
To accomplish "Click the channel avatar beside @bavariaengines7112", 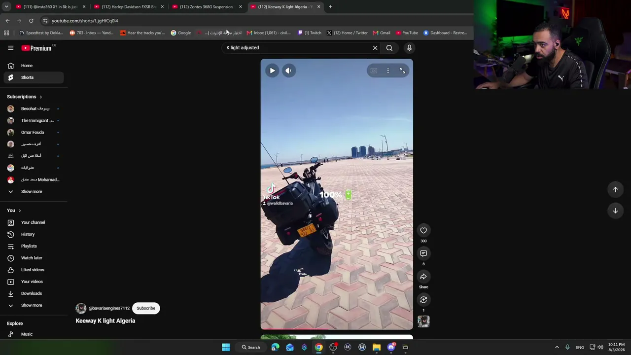I will (81, 308).
